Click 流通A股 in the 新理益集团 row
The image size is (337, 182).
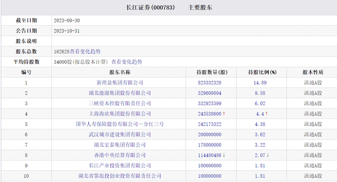tap(313, 82)
